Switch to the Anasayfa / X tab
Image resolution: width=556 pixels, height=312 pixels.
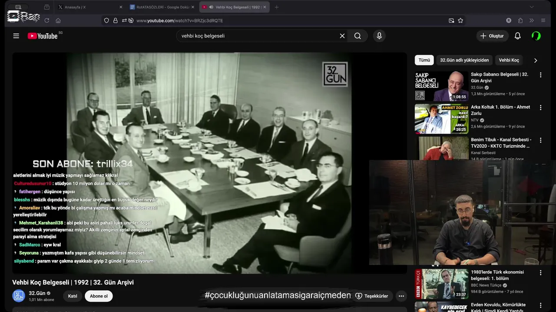[90, 7]
